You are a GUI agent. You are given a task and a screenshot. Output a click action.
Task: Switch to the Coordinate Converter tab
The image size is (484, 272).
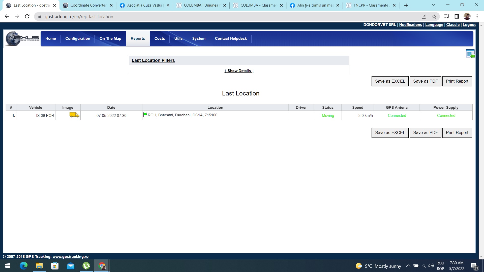point(88,5)
